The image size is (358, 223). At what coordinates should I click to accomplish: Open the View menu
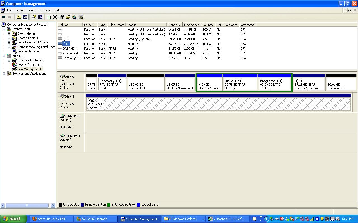pyautogui.click(x=32, y=10)
